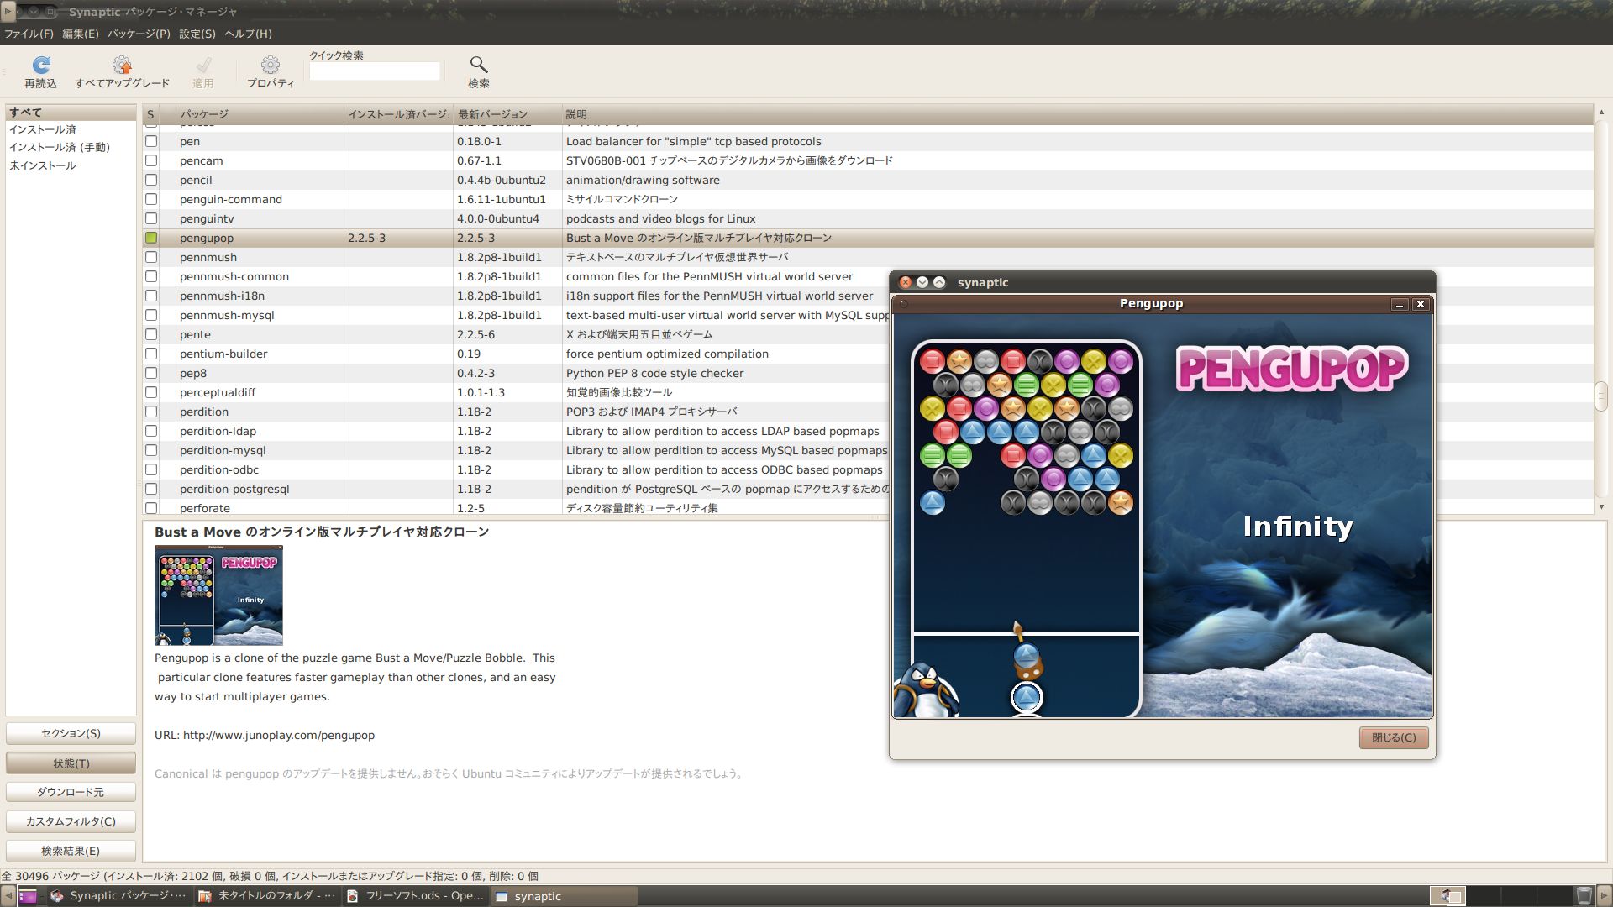Mark the pennmush checkbox

click(151, 257)
